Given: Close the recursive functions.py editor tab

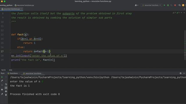Looking at the screenshot, I should [21, 9].
